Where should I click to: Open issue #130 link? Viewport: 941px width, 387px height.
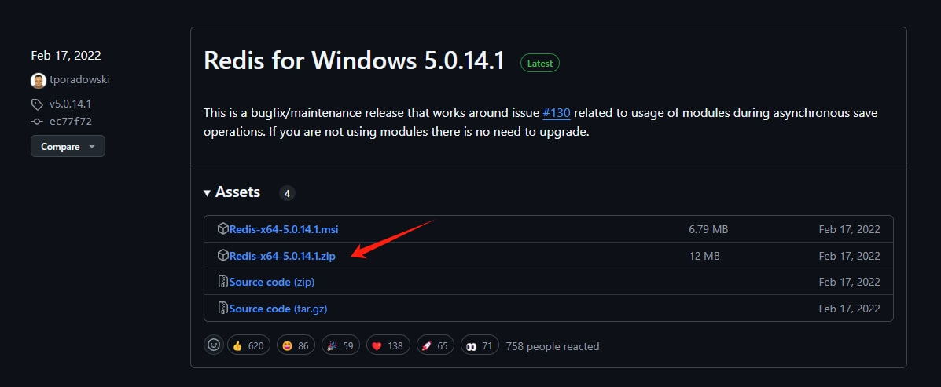click(x=557, y=112)
